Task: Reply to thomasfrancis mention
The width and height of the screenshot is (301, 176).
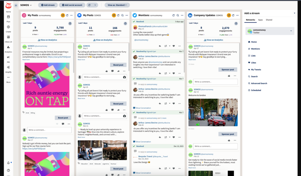Action: 160,46
